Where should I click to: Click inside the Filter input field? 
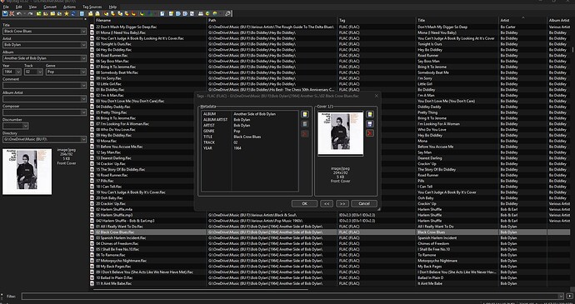[x=290, y=297]
